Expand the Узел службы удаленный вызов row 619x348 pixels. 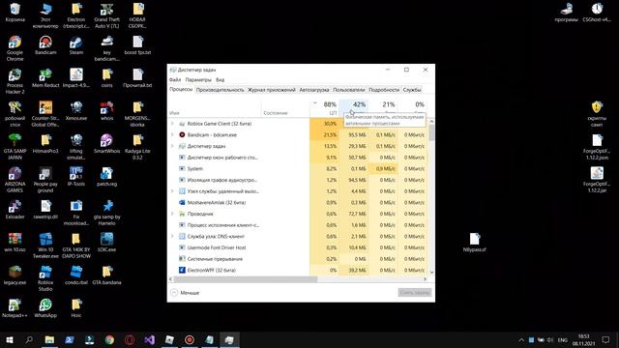[x=172, y=191]
